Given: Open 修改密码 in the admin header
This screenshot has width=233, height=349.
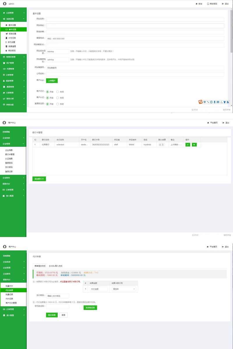Looking at the screenshot, I should pyautogui.click(x=212, y=4).
